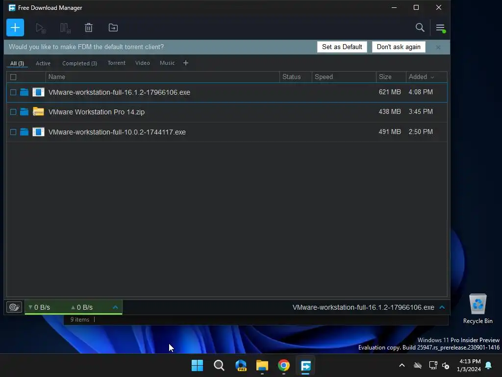Click exe file icon of VMware-workstation-full-10.0.2

point(38,132)
